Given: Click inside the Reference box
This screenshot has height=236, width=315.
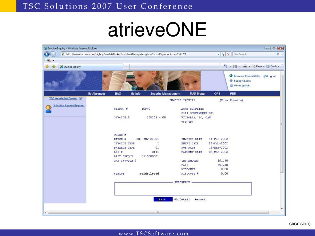Looking at the screenshot, I should coord(183,189).
